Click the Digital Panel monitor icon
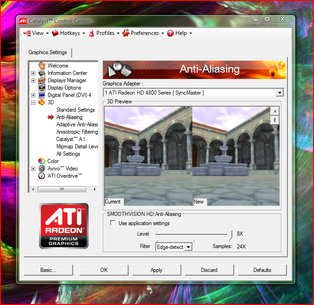 42,95
